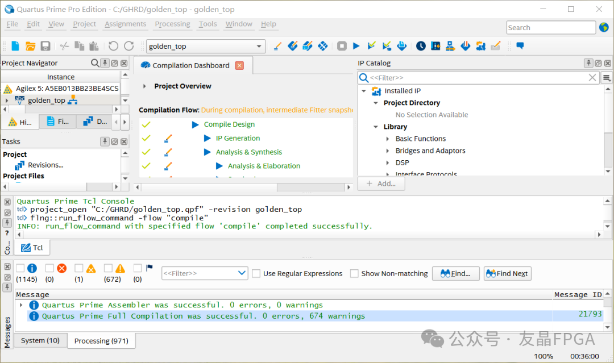This screenshot has height=363, width=614.
Task: Click the Open folder toolbar icon
Action: click(x=30, y=46)
